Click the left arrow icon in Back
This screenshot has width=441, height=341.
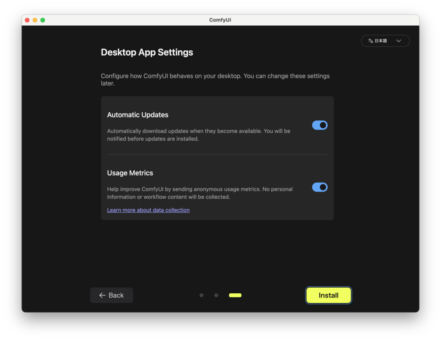(x=102, y=295)
